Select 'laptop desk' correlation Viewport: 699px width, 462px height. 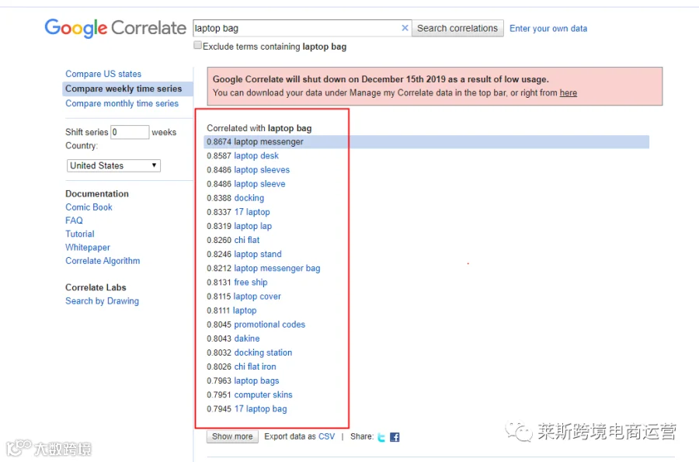(256, 156)
